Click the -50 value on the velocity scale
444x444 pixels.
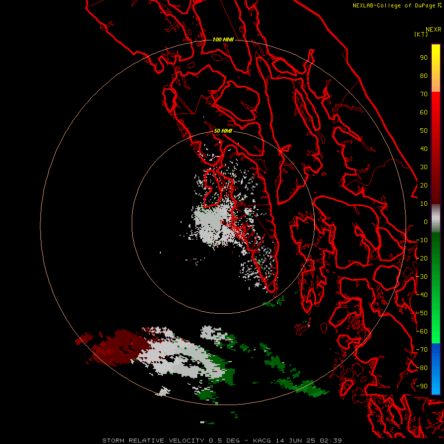point(422,313)
